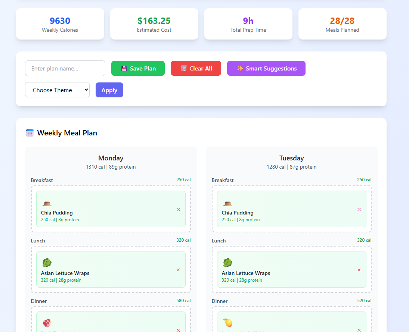
Task: Remove Chia Pudding from Monday breakfast
Action: click(178, 210)
